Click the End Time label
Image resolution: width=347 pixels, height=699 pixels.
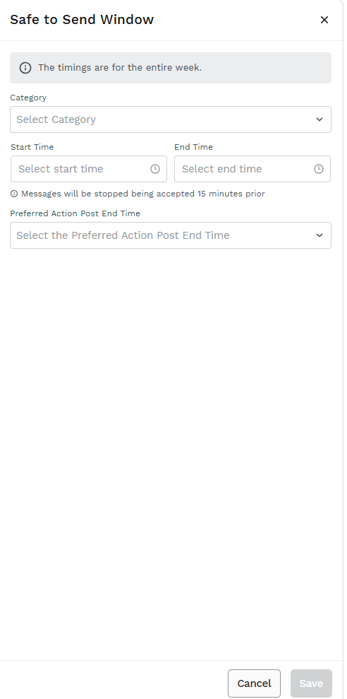click(x=193, y=147)
